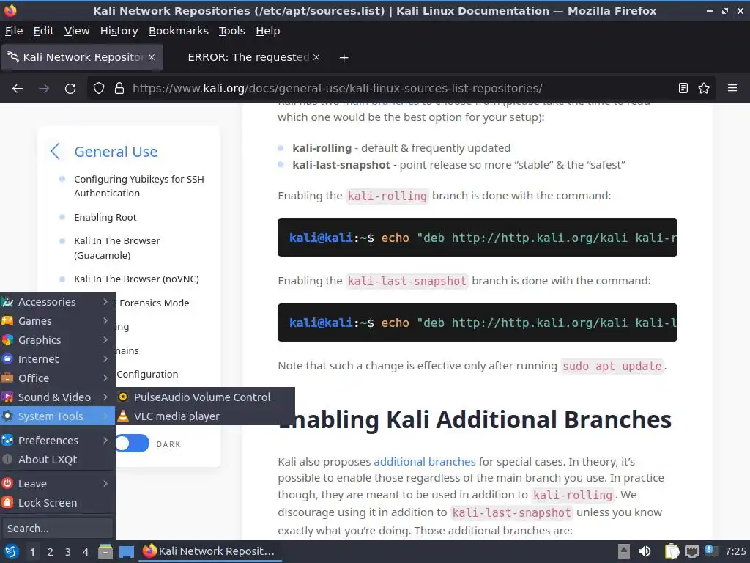Choose Lock Screen from the menu
Screen dimensions: 750x563
(x=58, y=503)
